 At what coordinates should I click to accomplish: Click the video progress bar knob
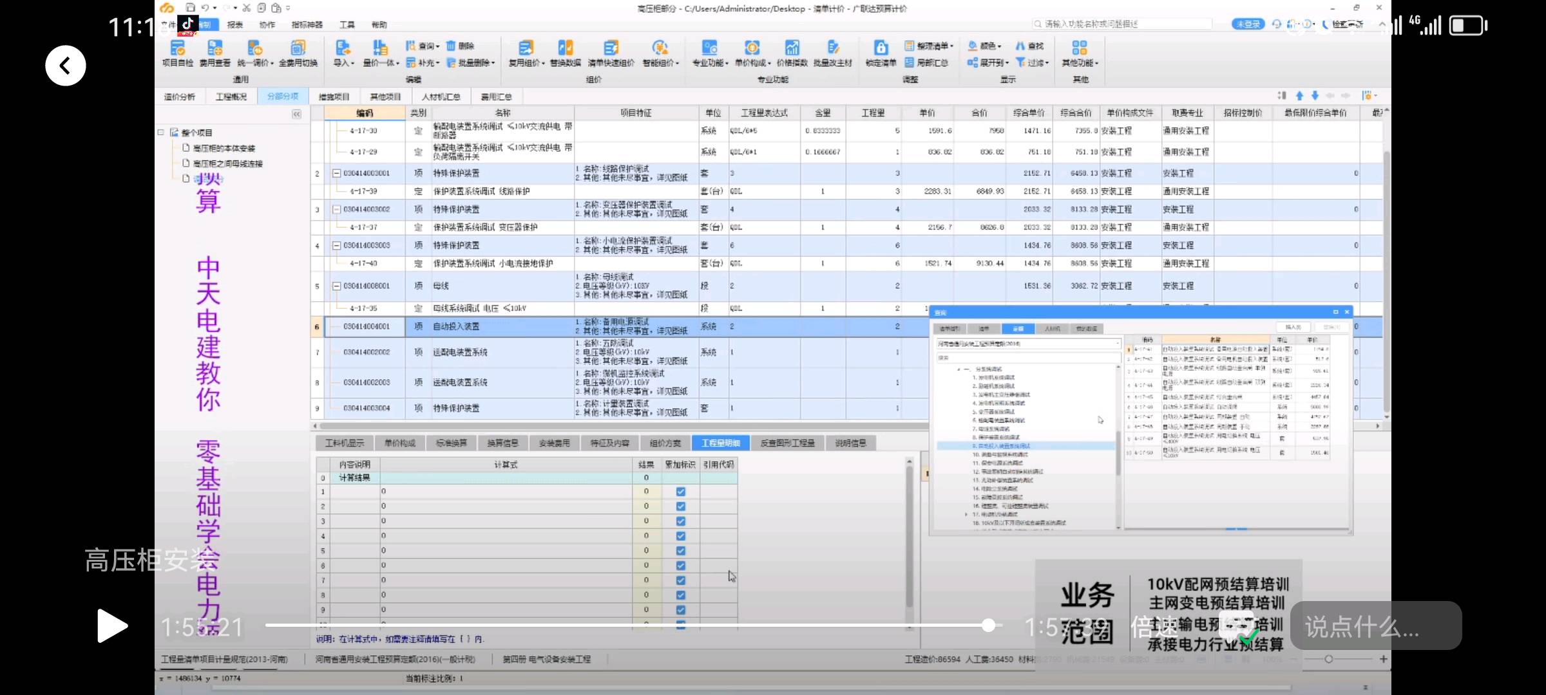point(989,625)
